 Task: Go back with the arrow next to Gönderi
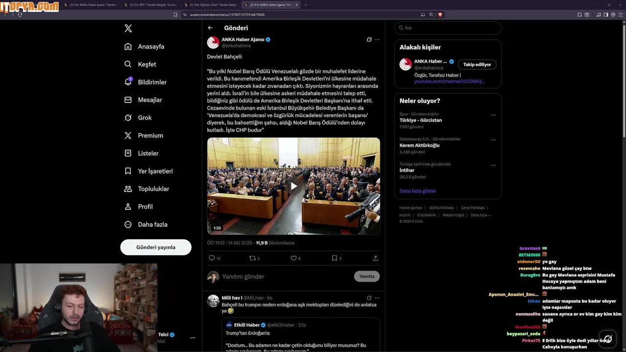(x=210, y=28)
